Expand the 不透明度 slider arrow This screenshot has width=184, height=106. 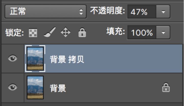(163, 12)
